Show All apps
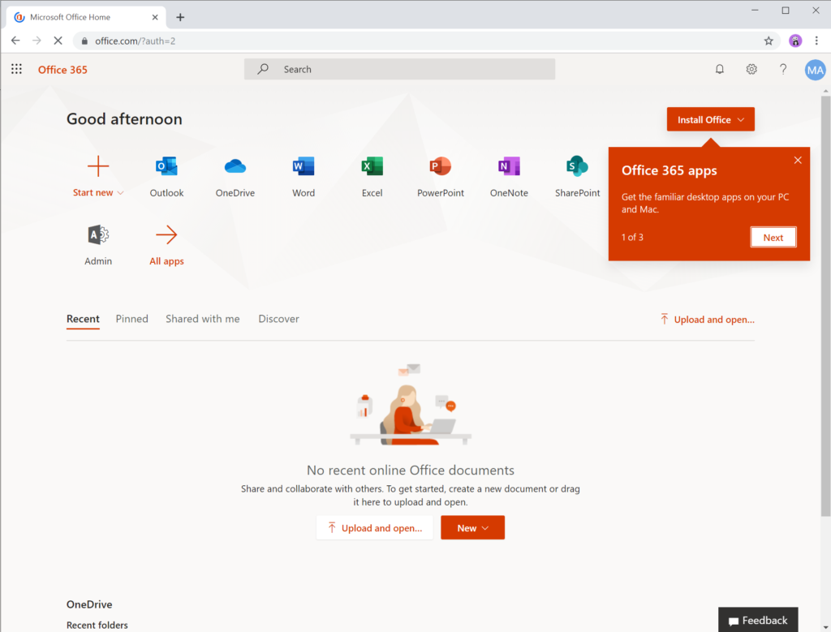The image size is (831, 632). coord(166,246)
